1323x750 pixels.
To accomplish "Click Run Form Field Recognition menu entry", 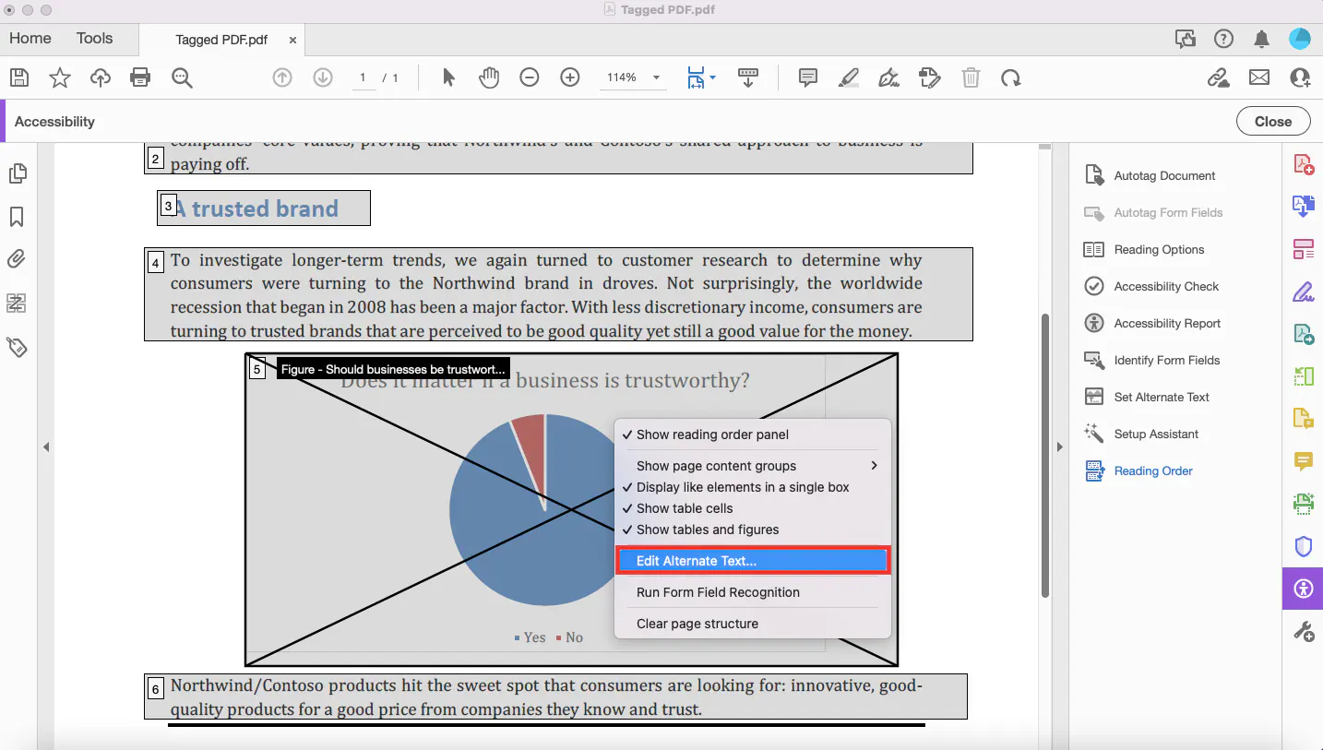I will (718, 592).
